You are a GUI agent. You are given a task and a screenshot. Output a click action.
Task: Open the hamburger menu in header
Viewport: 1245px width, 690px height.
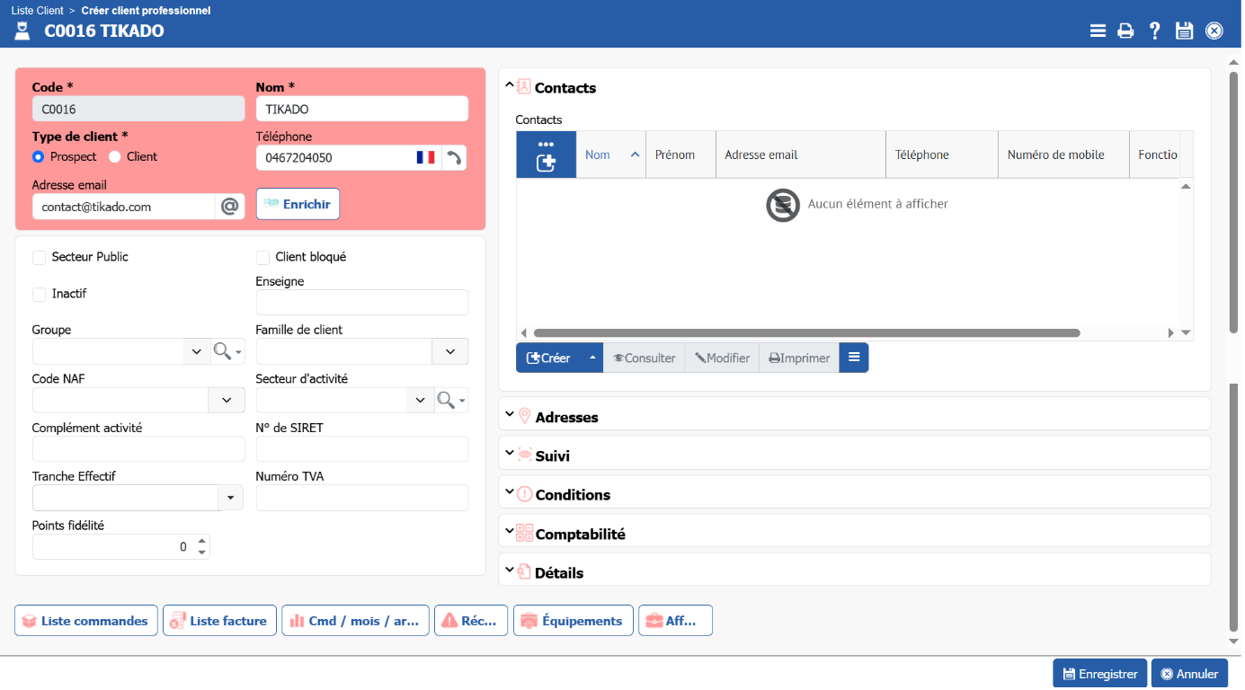(x=1098, y=31)
